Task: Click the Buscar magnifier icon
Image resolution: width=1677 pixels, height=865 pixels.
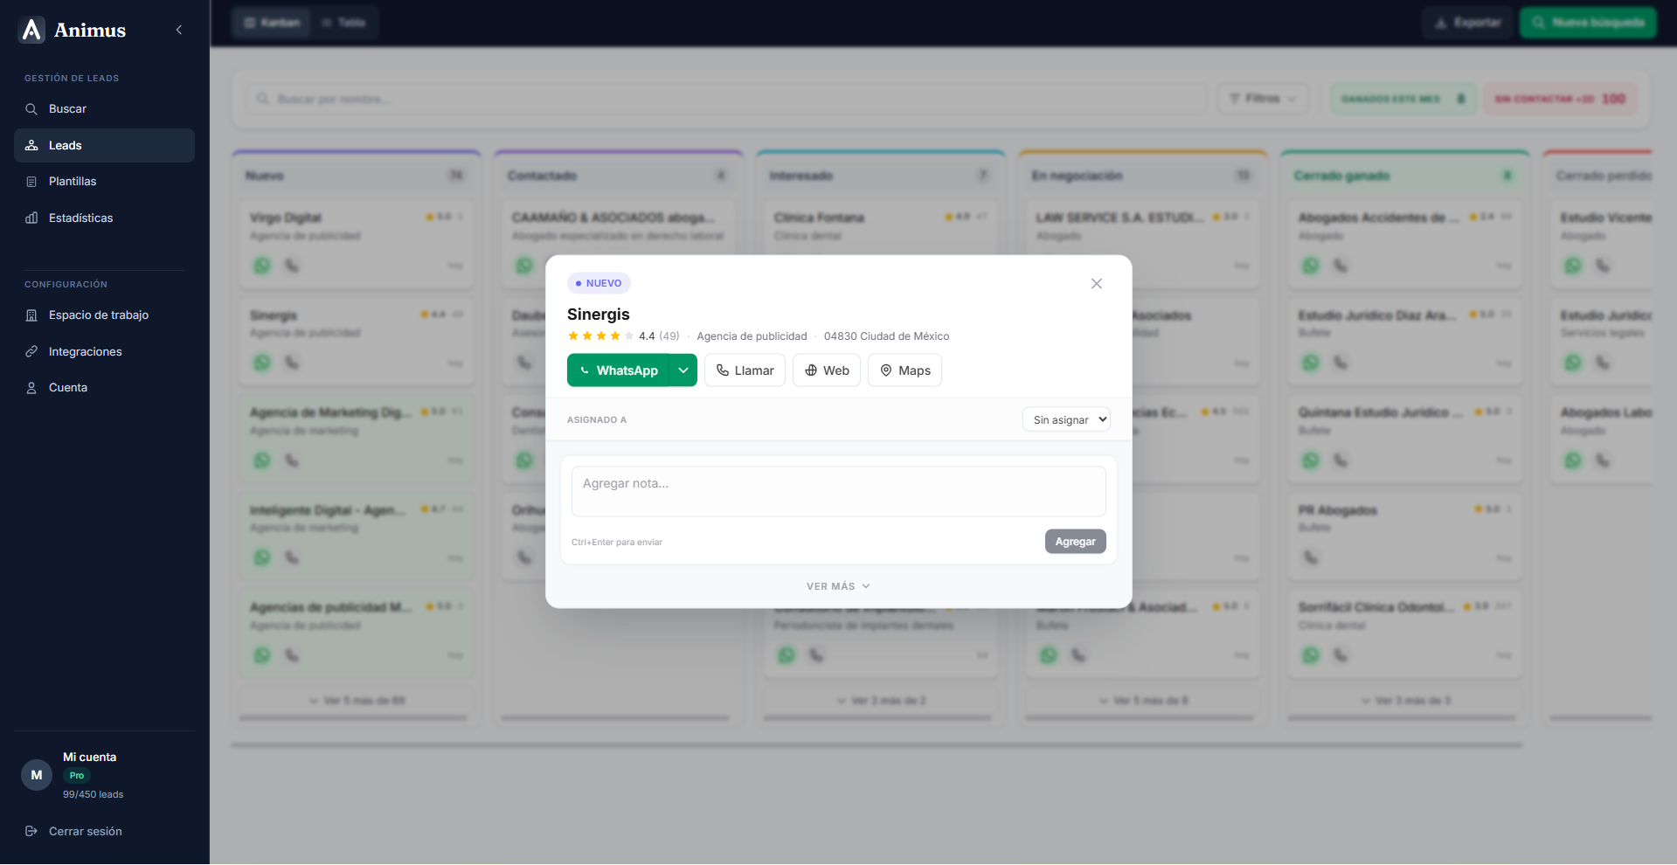Action: (31, 109)
